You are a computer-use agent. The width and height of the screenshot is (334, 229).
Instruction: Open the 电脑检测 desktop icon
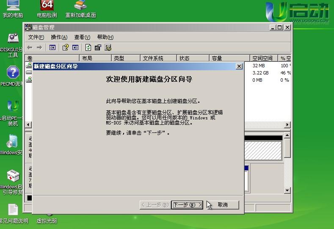pyautogui.click(x=47, y=8)
